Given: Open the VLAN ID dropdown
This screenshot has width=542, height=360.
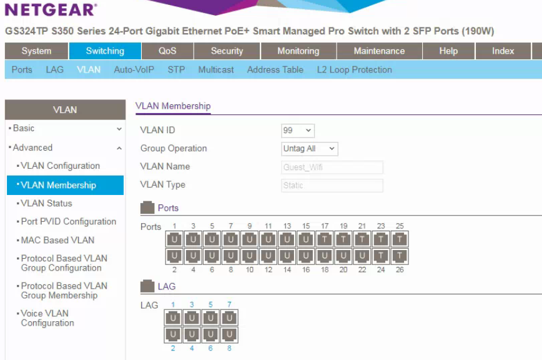Looking at the screenshot, I should (x=298, y=131).
